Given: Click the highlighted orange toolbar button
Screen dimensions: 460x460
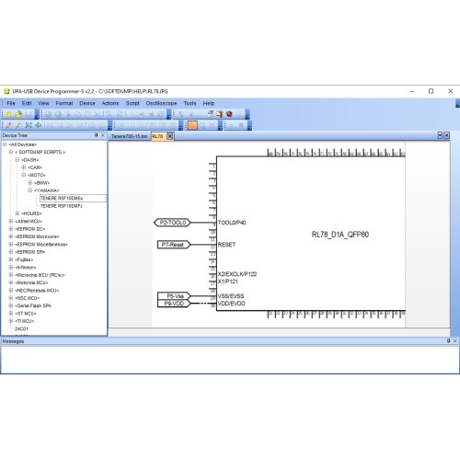Looking at the screenshot, I should [x=192, y=125].
